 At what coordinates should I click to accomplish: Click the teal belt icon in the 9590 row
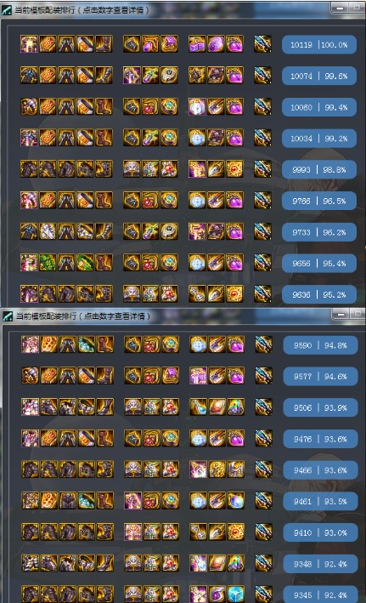(87, 344)
